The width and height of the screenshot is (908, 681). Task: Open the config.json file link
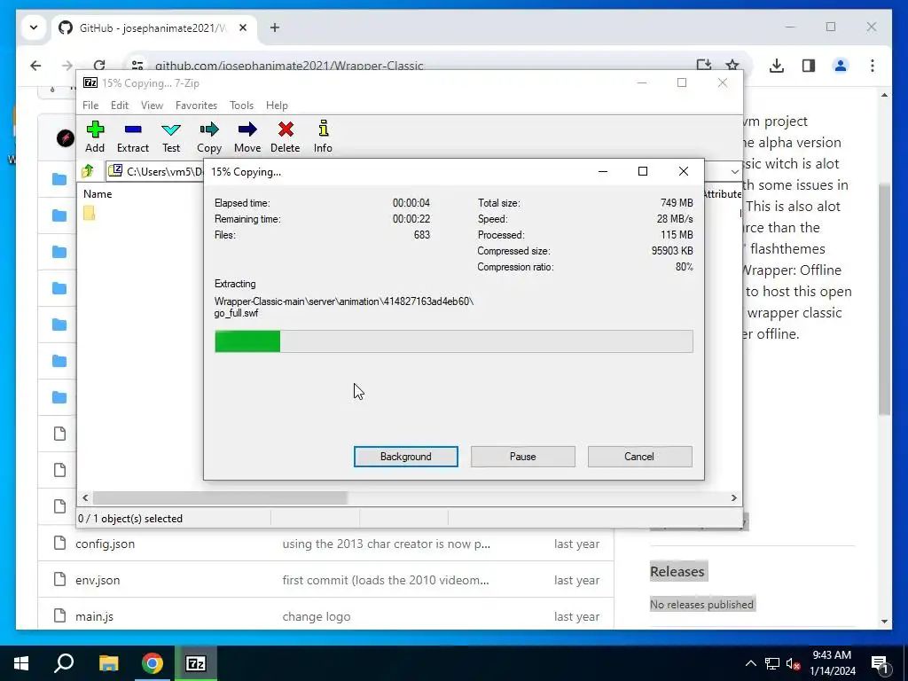pyautogui.click(x=105, y=544)
